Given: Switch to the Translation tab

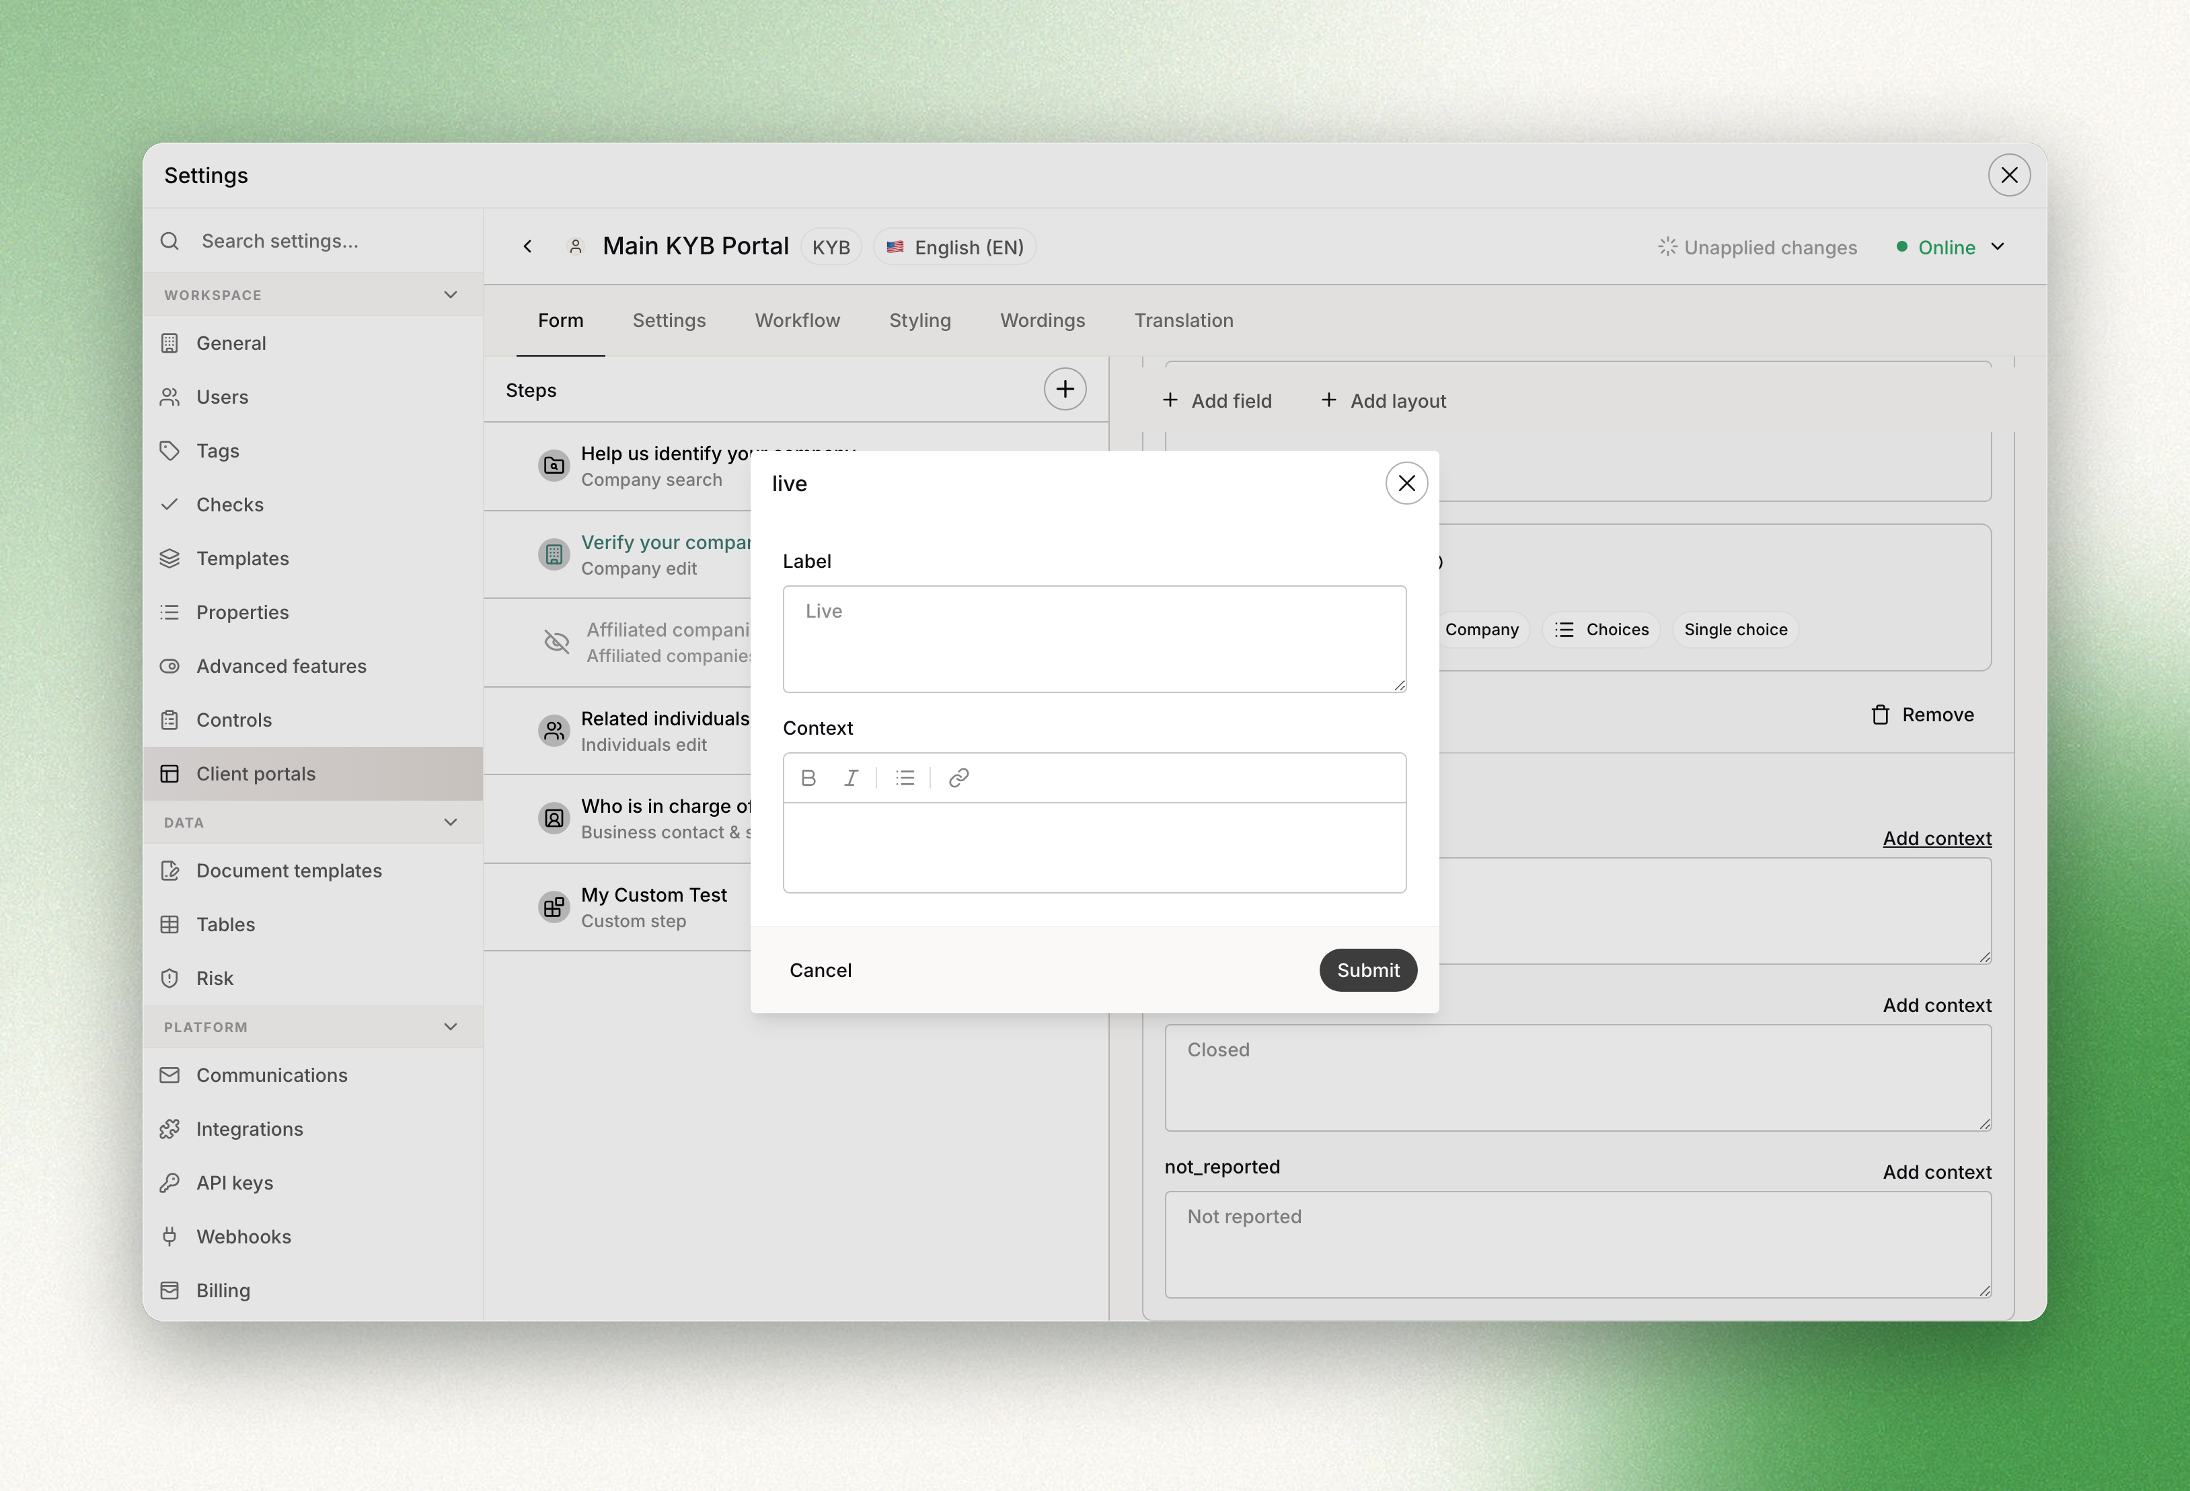Looking at the screenshot, I should [x=1184, y=320].
